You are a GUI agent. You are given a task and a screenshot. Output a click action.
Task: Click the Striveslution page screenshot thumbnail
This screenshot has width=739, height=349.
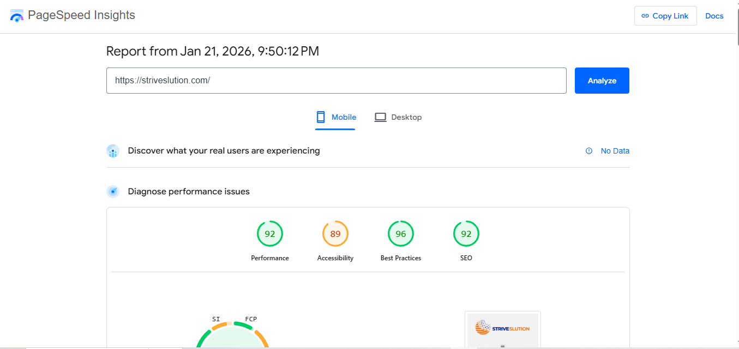502,329
